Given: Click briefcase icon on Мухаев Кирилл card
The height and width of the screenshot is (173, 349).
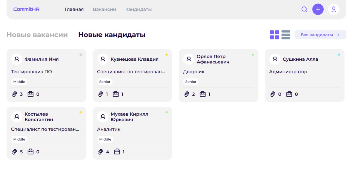Looking at the screenshot, I should pyautogui.click(x=117, y=152).
